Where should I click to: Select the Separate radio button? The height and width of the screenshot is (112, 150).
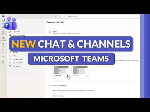(x=87, y=76)
